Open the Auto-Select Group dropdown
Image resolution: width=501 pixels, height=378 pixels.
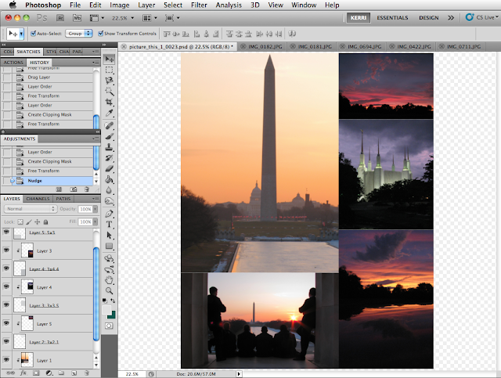click(x=79, y=34)
